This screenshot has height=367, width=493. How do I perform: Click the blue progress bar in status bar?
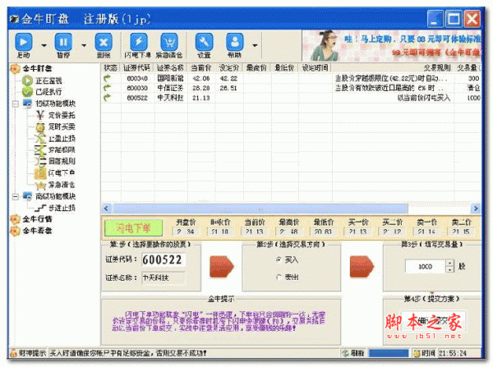coord(389,354)
